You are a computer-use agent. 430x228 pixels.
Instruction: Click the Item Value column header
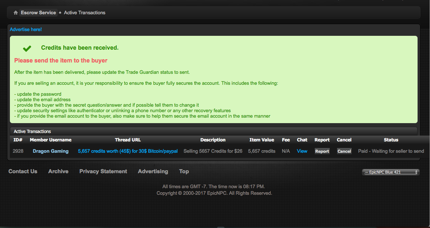pos(262,140)
